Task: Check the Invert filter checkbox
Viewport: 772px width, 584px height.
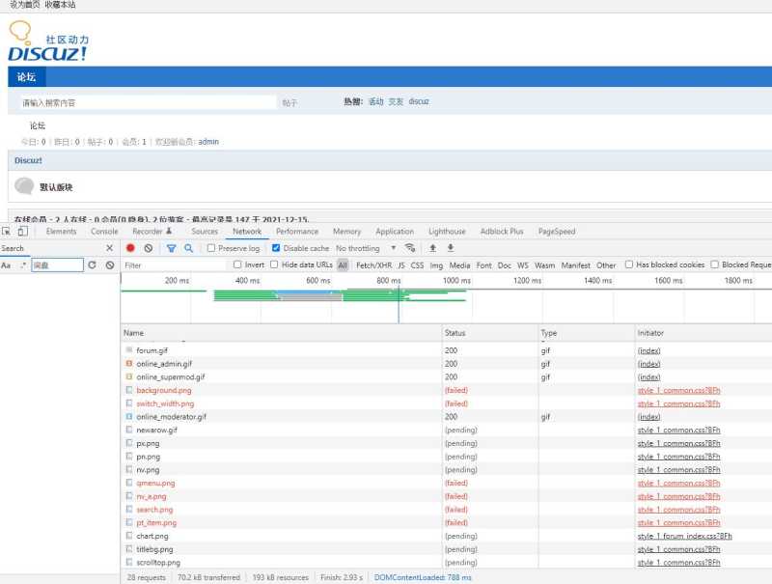Action: coord(237,264)
